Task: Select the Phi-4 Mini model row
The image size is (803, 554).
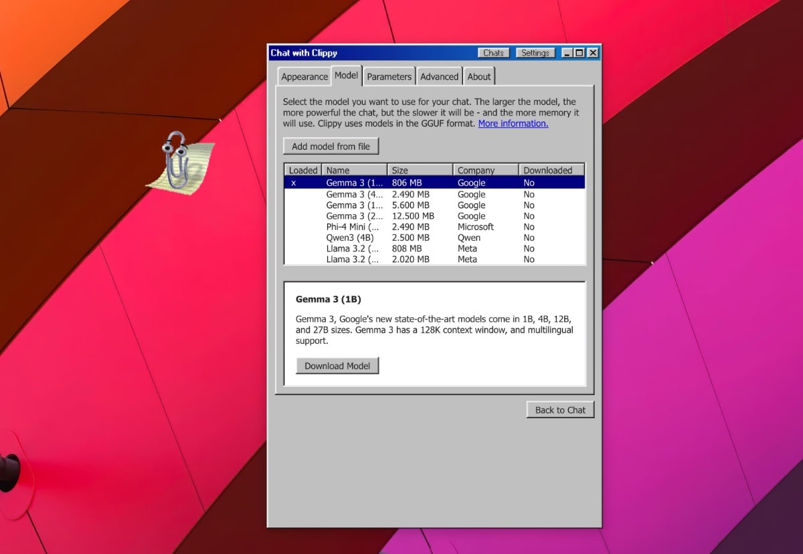Action: point(353,227)
